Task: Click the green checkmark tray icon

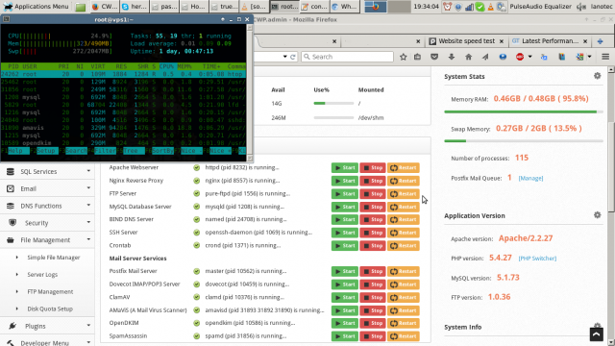Action: pyautogui.click(x=480, y=7)
